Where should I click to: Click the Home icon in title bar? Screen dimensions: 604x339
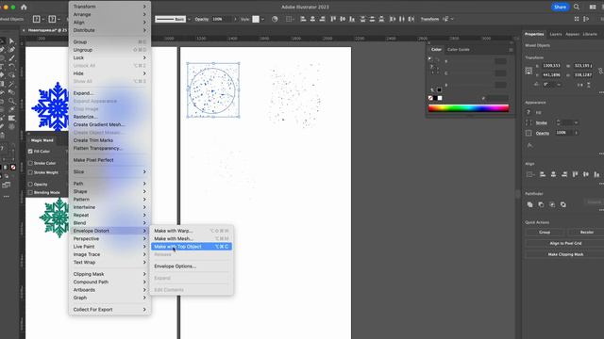click(24, 7)
